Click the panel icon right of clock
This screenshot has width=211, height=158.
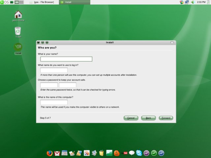(x=209, y=2)
